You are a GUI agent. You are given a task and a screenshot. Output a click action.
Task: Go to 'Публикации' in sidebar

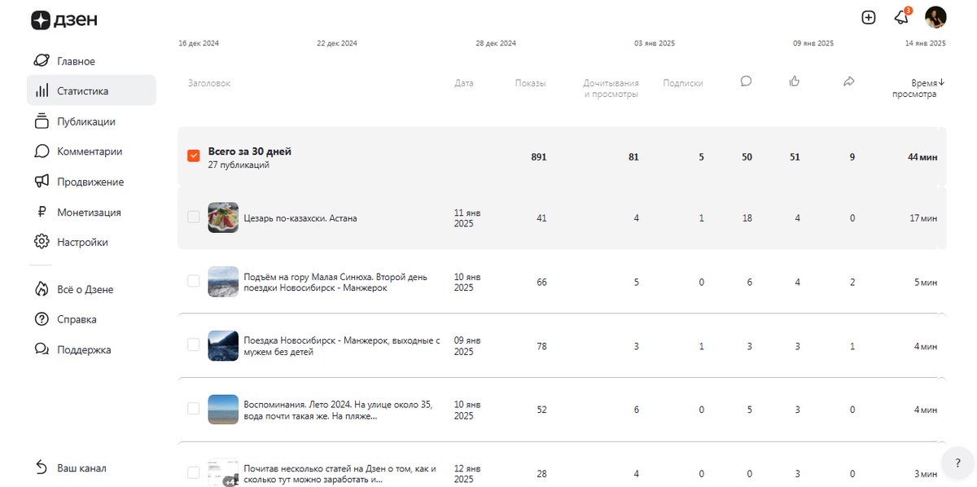tap(85, 121)
